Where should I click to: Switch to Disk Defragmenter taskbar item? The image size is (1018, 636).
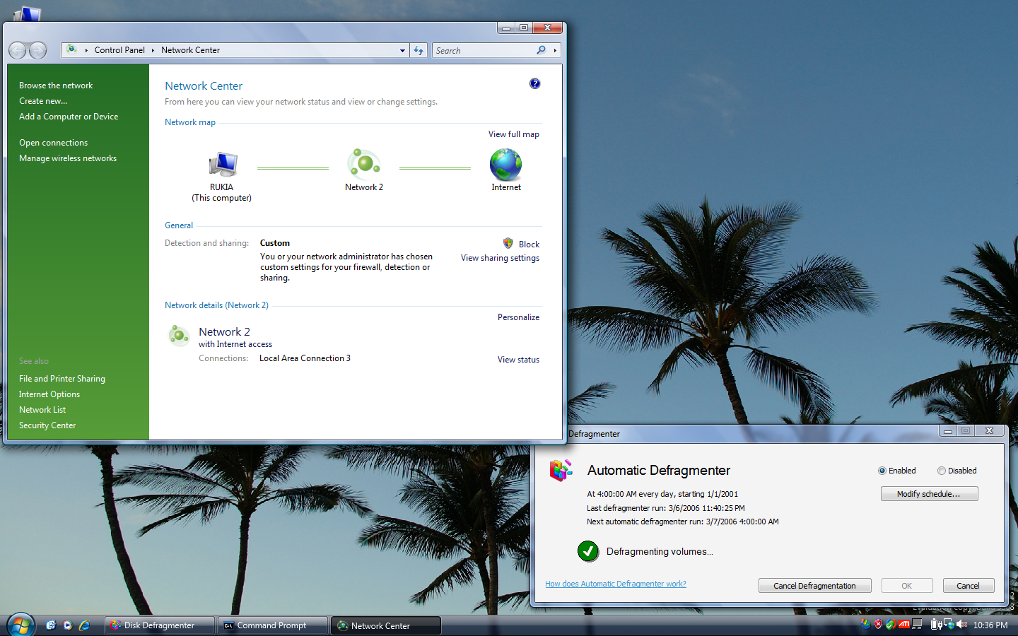(x=159, y=625)
